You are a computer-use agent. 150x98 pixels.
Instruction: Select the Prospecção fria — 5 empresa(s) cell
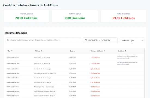44,87
